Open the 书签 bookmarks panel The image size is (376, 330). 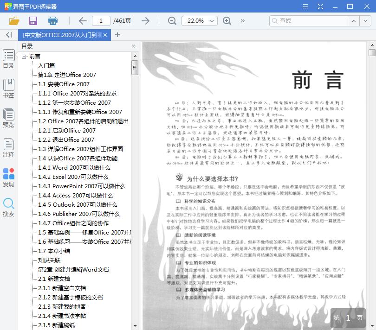pyautogui.click(x=9, y=89)
